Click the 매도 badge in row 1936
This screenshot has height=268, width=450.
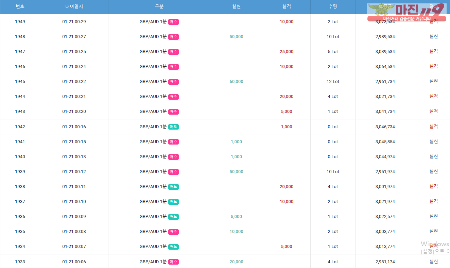[x=173, y=217]
